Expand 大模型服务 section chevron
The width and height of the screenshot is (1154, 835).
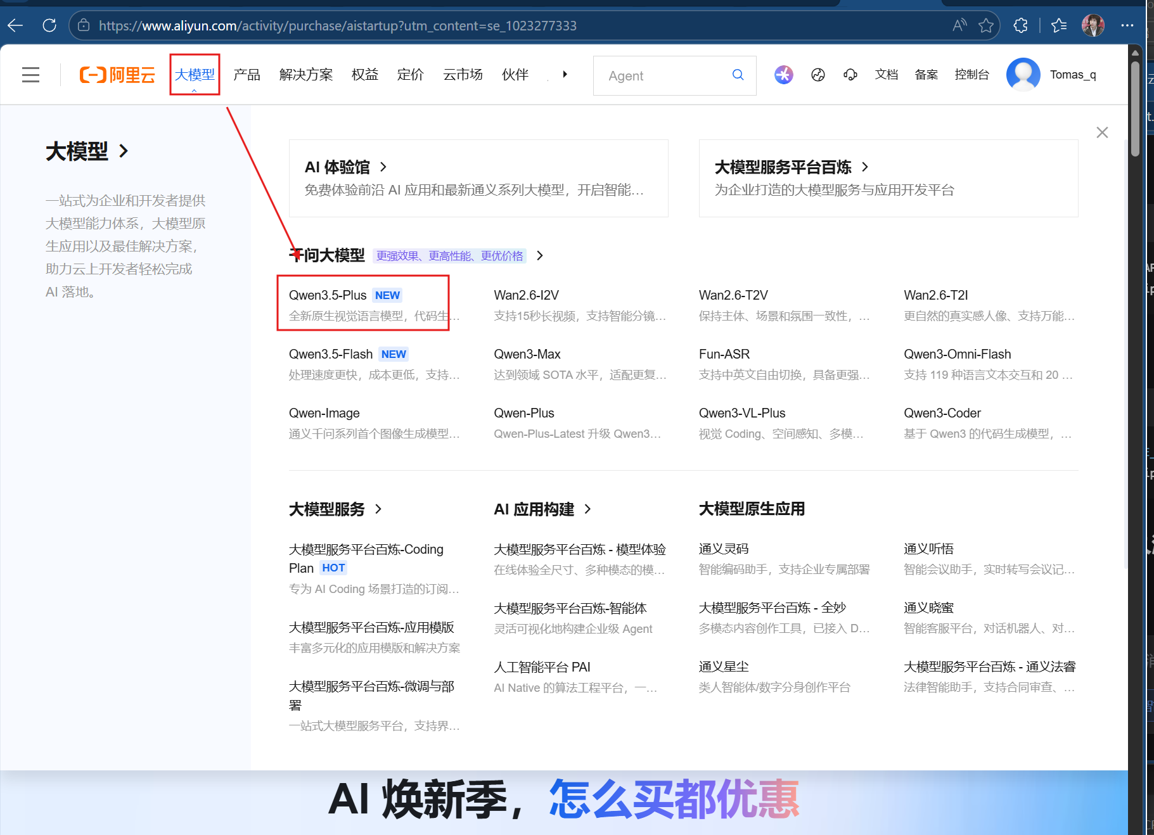point(378,509)
